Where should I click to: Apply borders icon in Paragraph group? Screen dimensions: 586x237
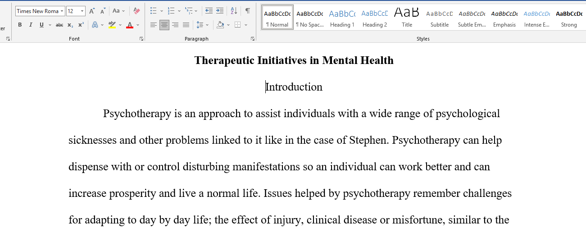[x=237, y=25]
